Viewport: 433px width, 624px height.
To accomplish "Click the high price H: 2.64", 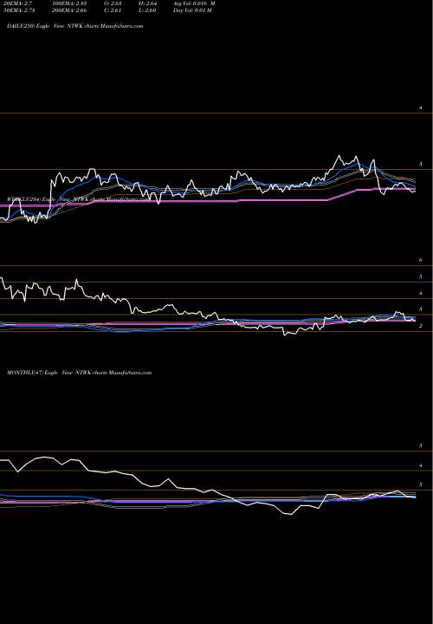I will [x=148, y=3].
